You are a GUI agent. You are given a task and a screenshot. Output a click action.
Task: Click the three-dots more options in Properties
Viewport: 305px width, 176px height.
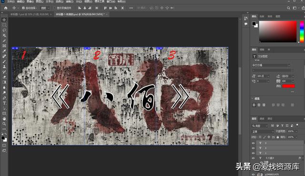(x=292, y=92)
